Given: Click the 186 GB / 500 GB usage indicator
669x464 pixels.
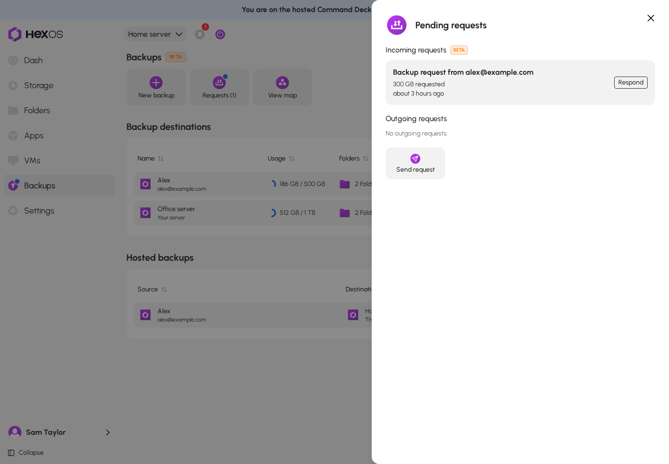Looking at the screenshot, I should point(298,184).
